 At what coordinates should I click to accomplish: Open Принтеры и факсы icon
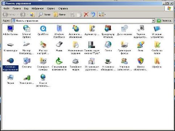(x=124, y=44)
